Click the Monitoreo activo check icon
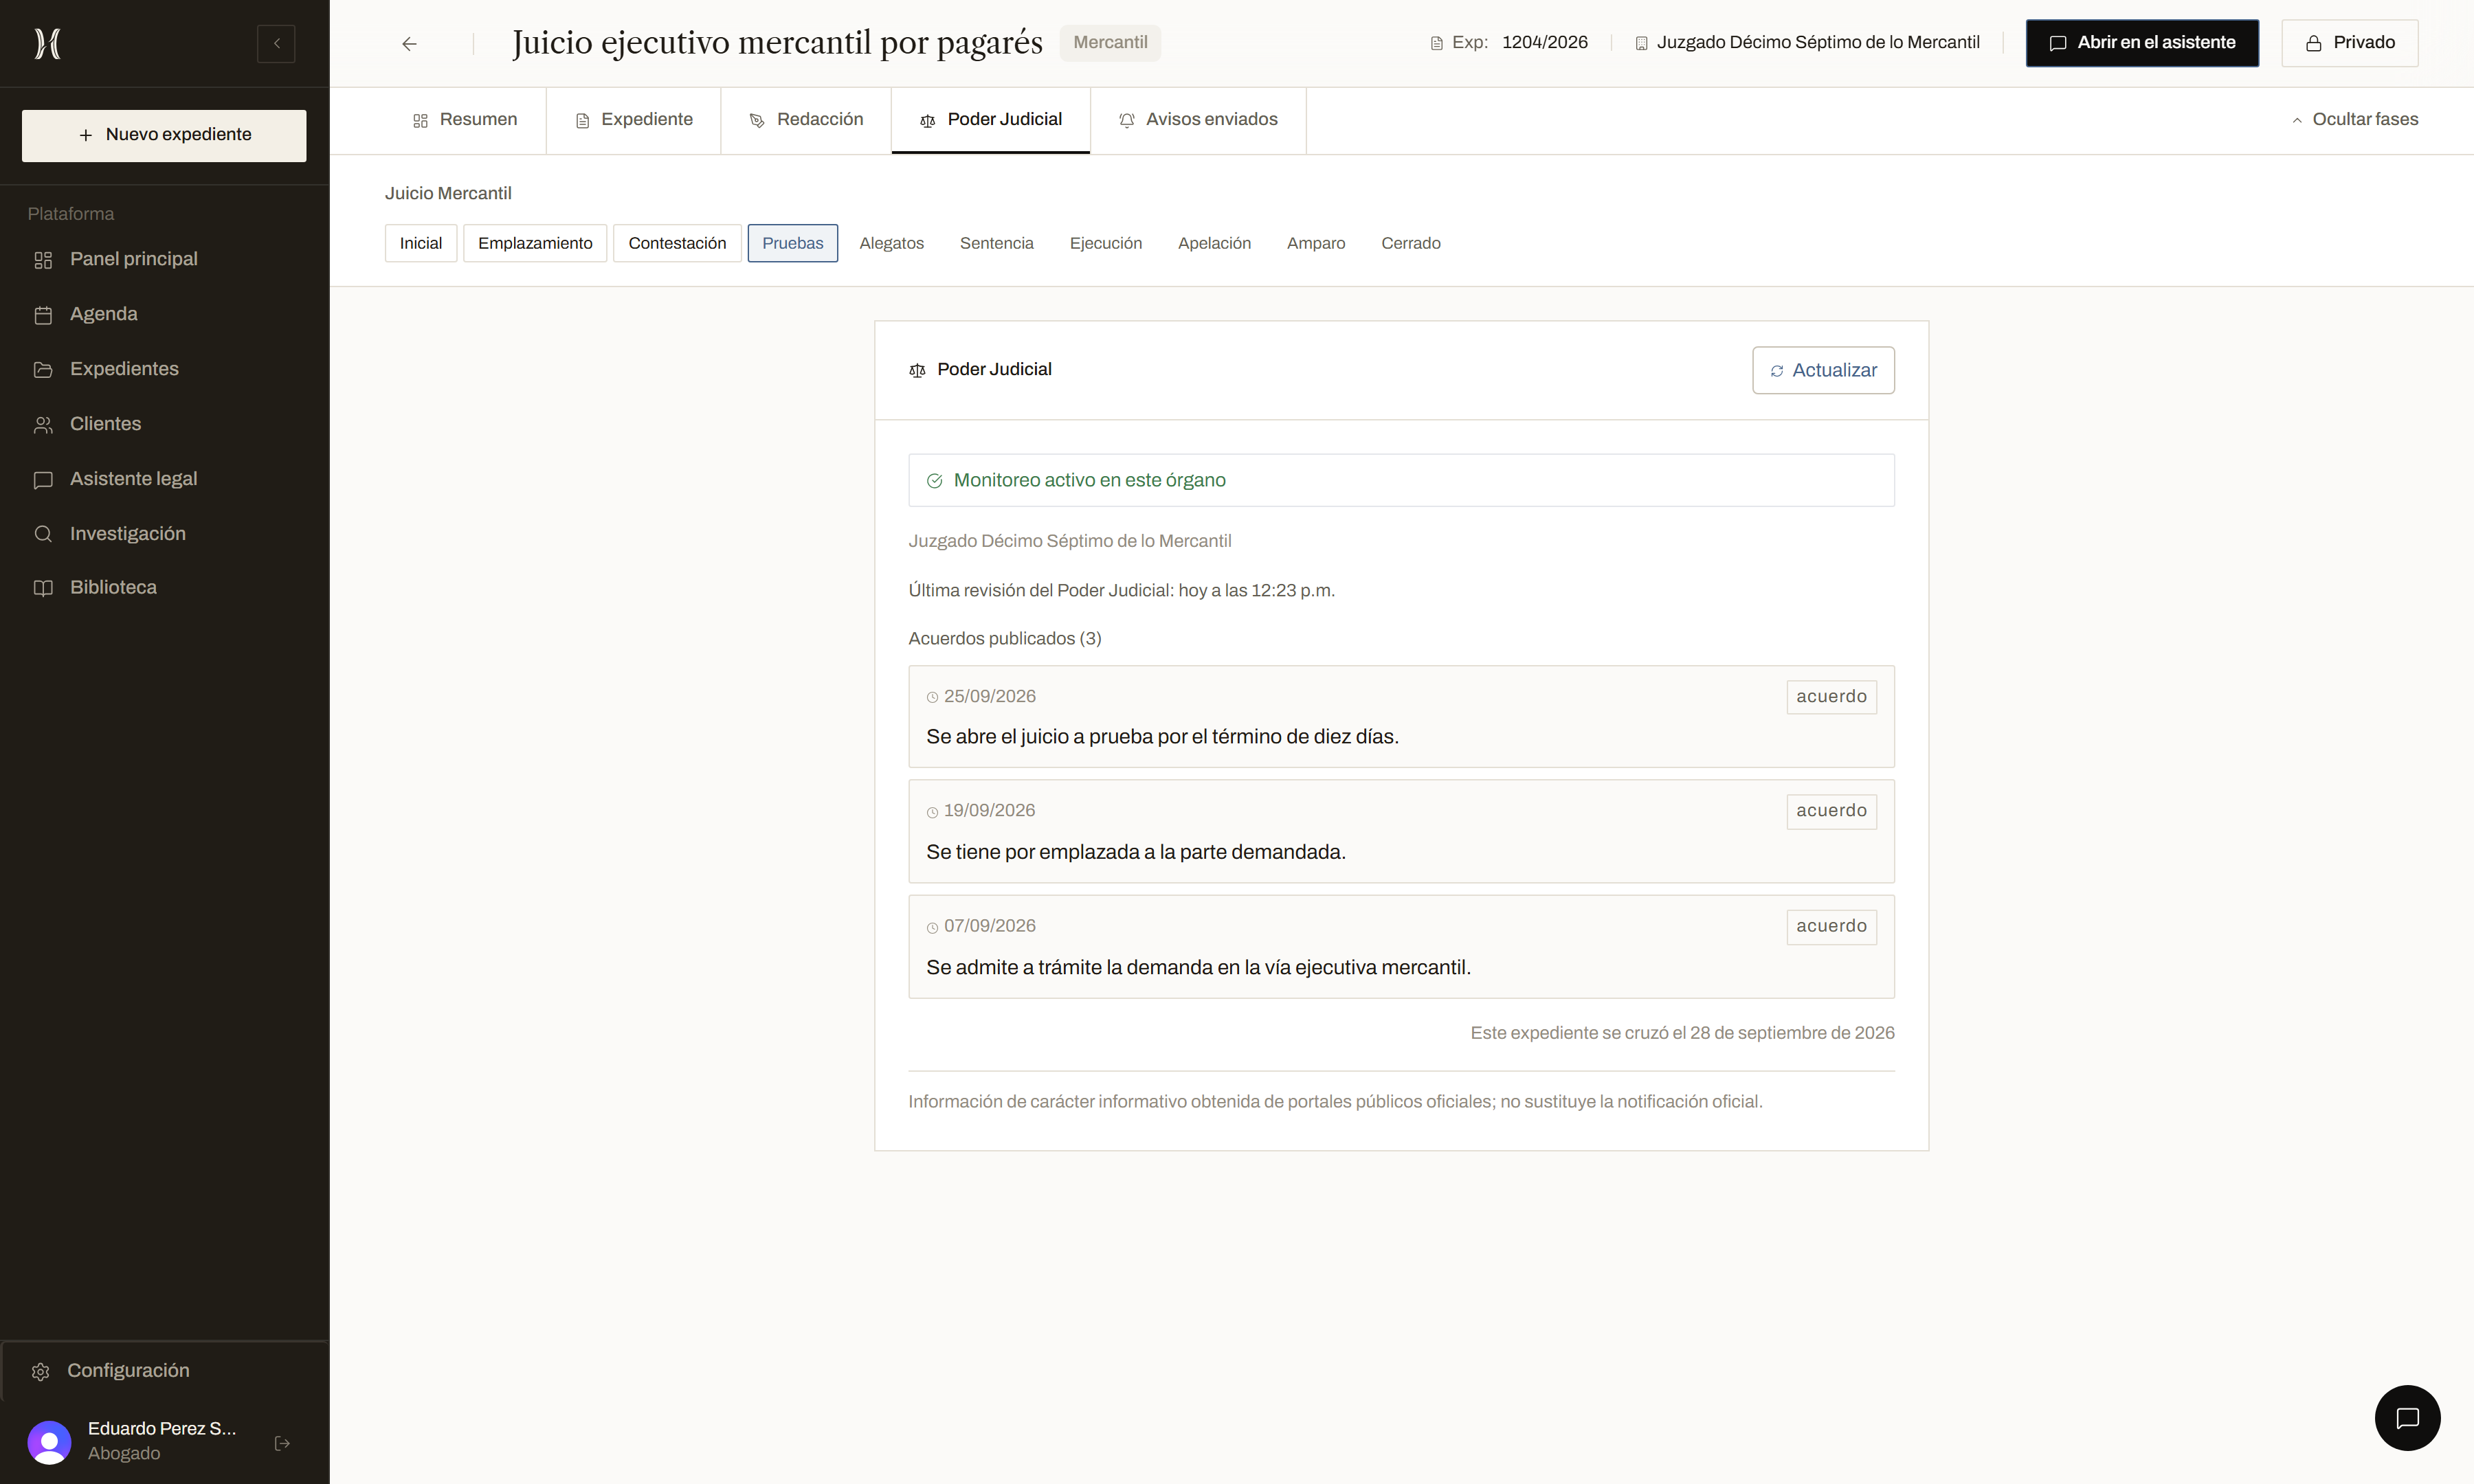The height and width of the screenshot is (1484, 2474). (x=935, y=481)
